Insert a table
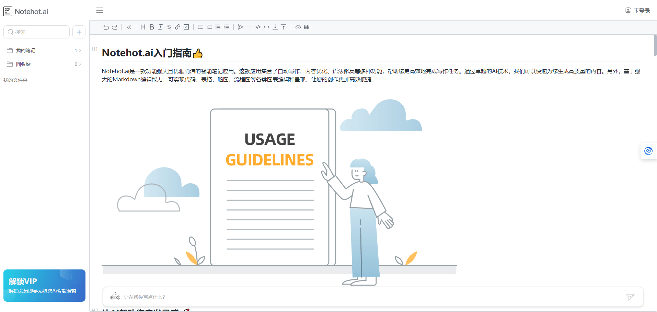657x312 pixels. [x=307, y=27]
